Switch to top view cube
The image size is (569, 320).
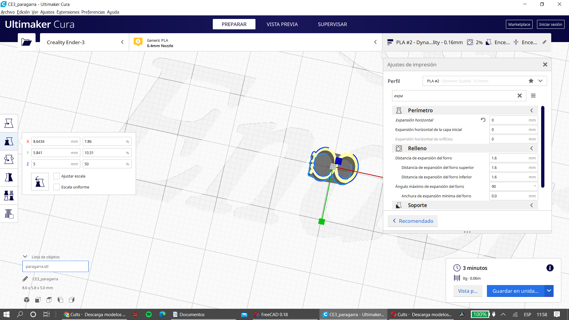(x=49, y=300)
